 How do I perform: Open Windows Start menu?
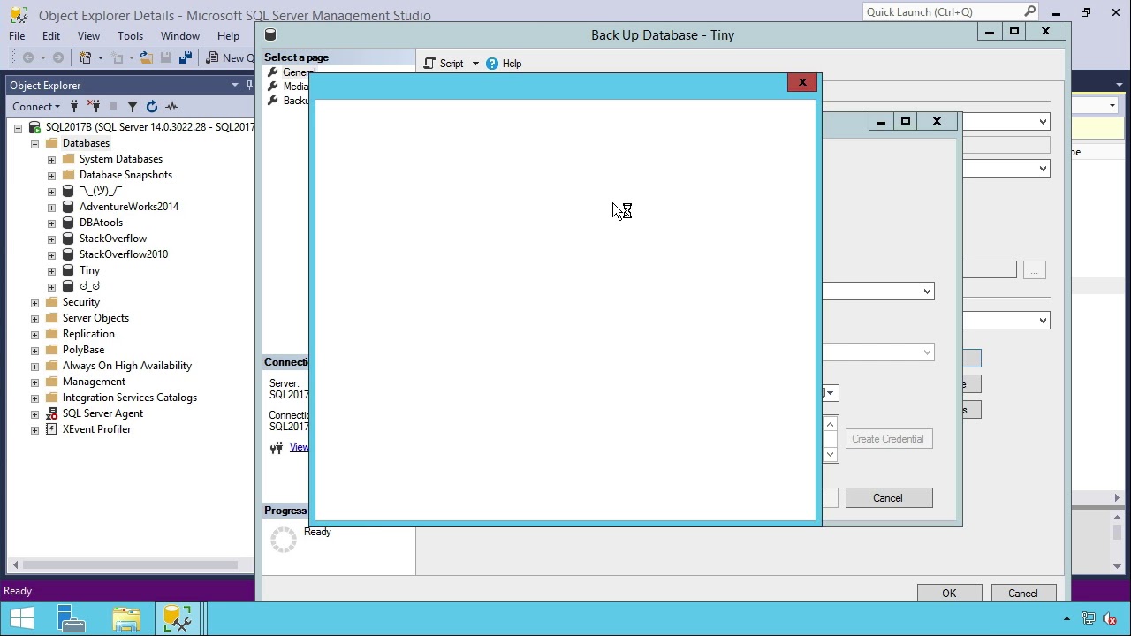click(x=21, y=618)
